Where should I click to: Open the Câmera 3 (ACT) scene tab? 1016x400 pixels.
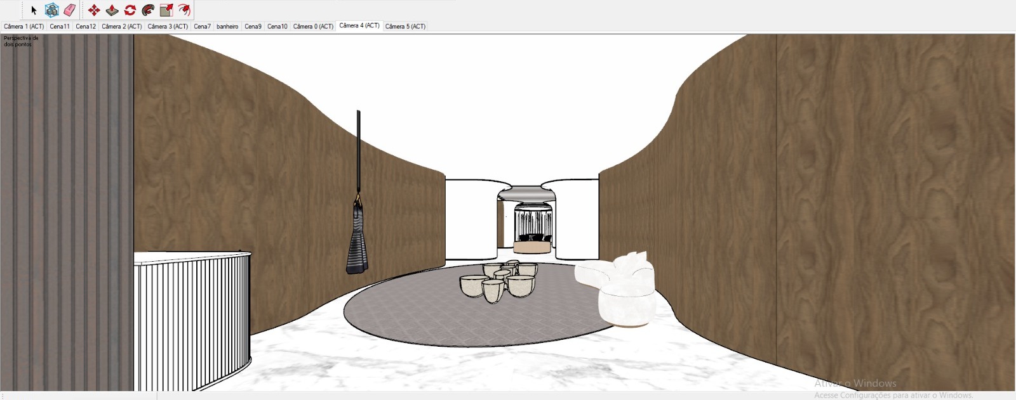pyautogui.click(x=168, y=27)
